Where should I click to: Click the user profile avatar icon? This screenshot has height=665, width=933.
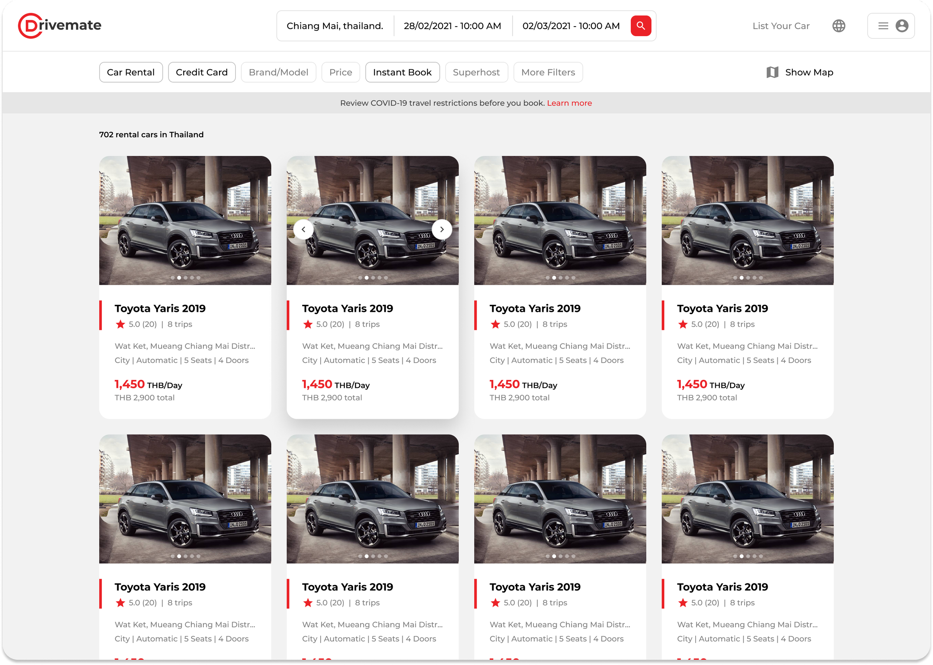click(902, 26)
